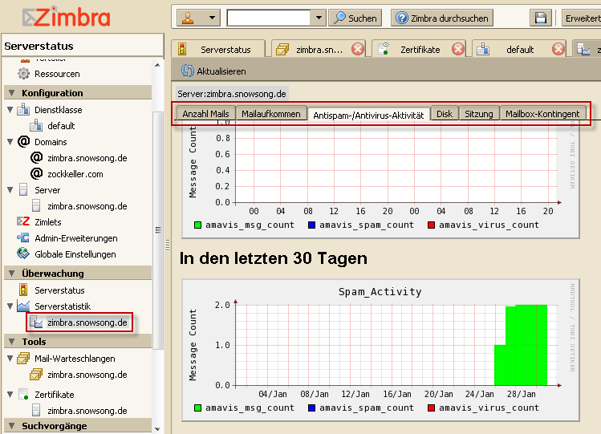This screenshot has width=601, height=434.
Task: Select zimbra.snowsong.de under Zertifikate
Action: click(87, 411)
